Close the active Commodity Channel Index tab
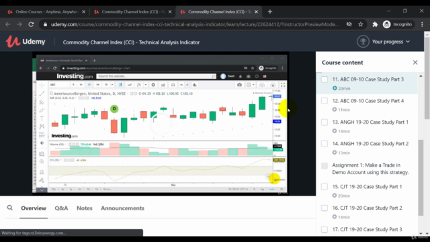 pos(256,12)
